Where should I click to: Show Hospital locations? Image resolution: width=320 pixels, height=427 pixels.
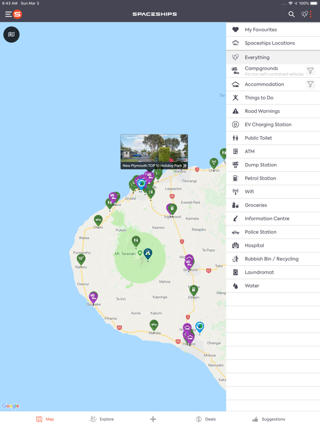click(273, 245)
